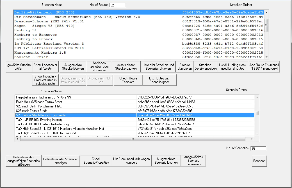Click 'Add Route Thumbnail' button

tap(264, 67)
